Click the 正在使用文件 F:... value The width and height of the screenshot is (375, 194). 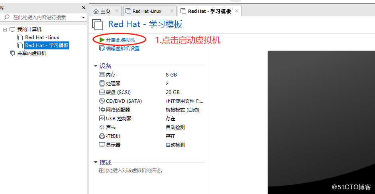pos(185,101)
